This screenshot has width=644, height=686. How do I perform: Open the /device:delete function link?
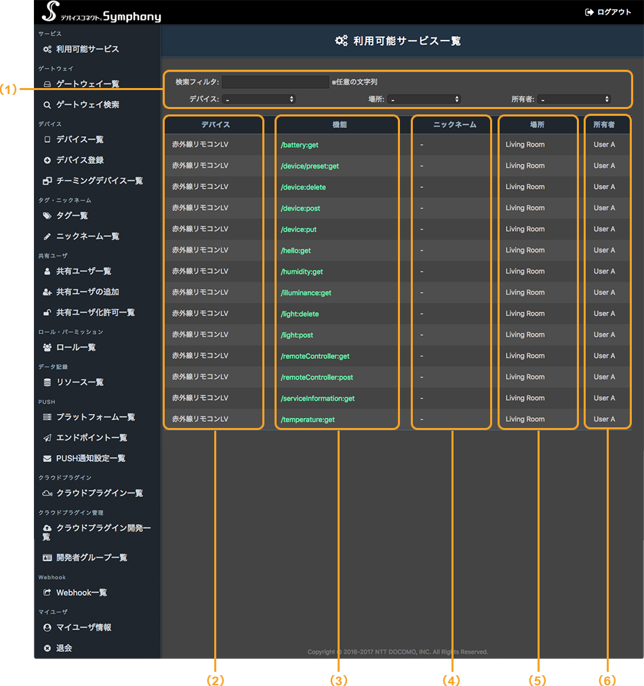tap(303, 187)
